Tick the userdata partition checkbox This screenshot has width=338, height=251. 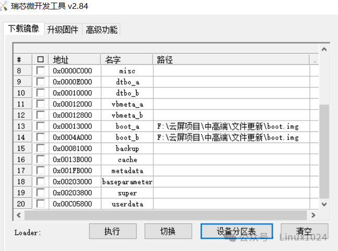[41, 204]
